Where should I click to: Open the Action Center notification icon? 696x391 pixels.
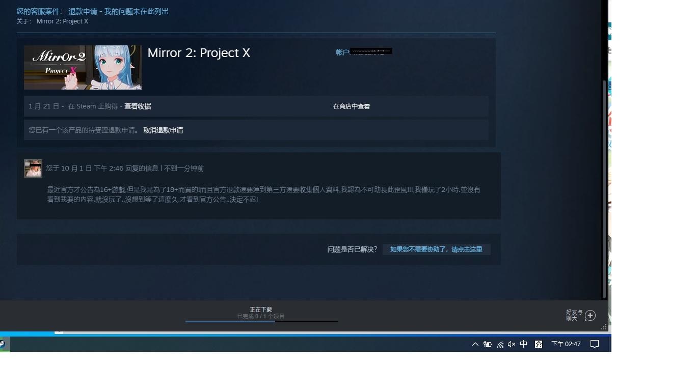[x=594, y=344]
